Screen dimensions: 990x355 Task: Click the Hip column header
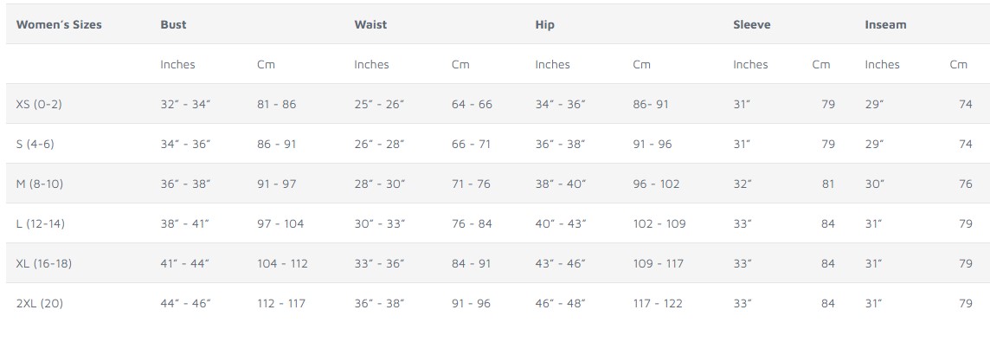point(544,25)
